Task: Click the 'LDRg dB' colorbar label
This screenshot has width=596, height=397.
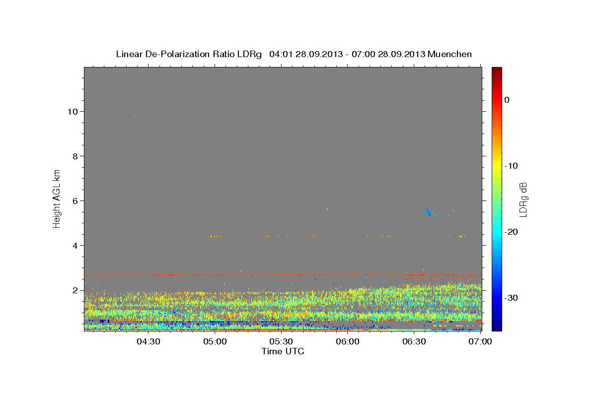Action: (522, 199)
